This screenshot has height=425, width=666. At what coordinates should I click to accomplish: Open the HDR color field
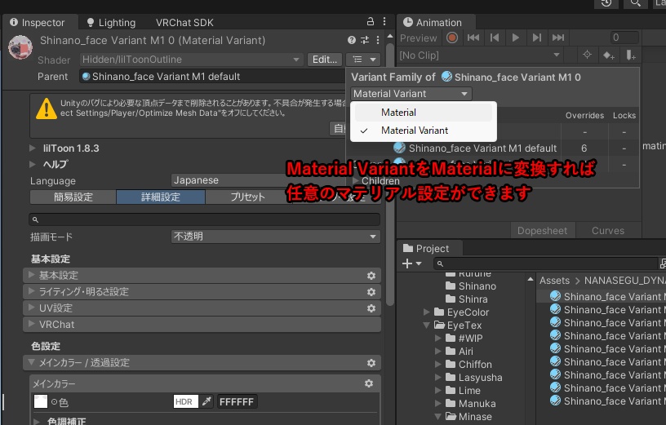coord(185,401)
